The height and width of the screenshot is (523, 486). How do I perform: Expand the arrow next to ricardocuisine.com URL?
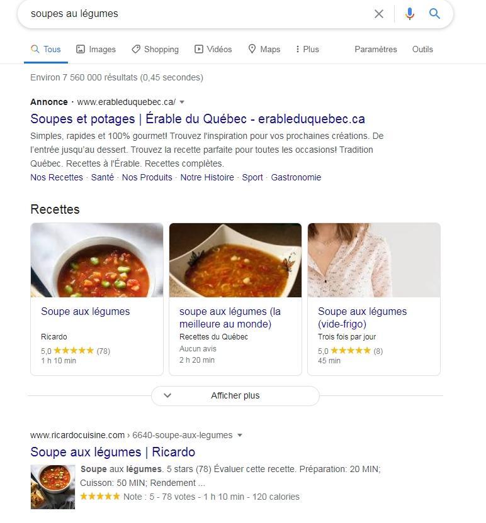pyautogui.click(x=239, y=435)
